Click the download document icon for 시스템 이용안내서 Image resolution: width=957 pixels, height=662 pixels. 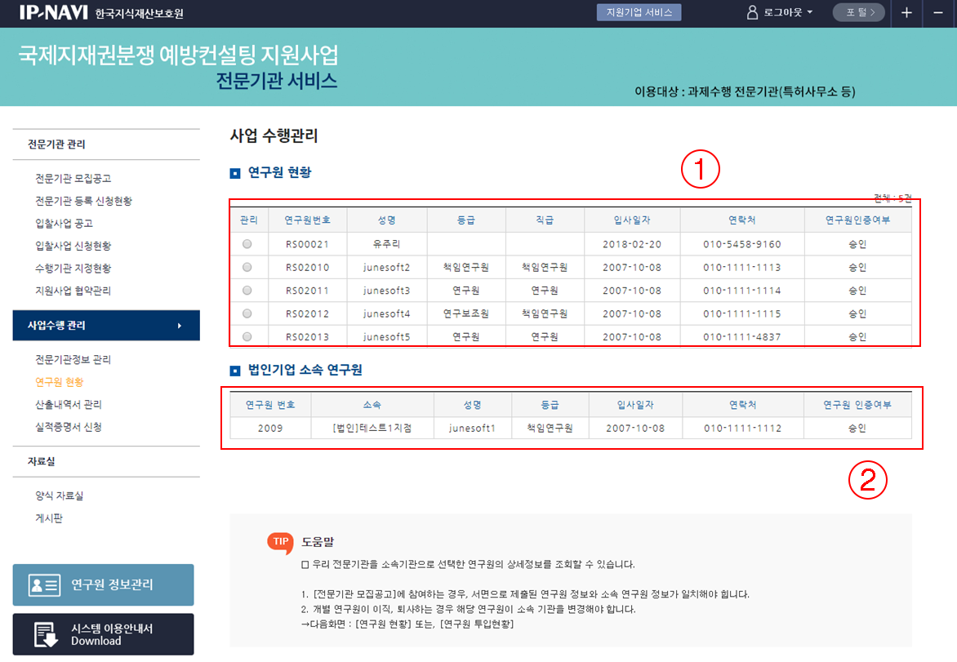coord(44,634)
